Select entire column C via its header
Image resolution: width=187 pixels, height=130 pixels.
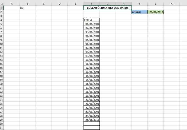(44, 4)
